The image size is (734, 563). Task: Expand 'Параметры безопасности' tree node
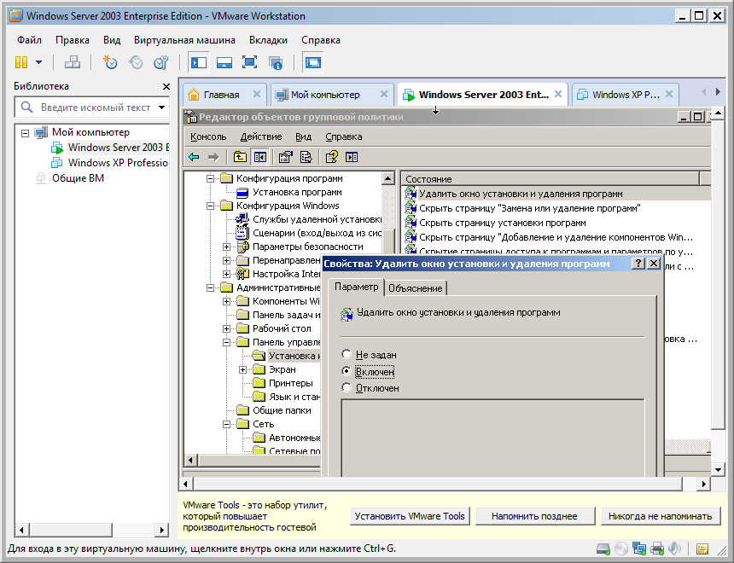coord(226,247)
